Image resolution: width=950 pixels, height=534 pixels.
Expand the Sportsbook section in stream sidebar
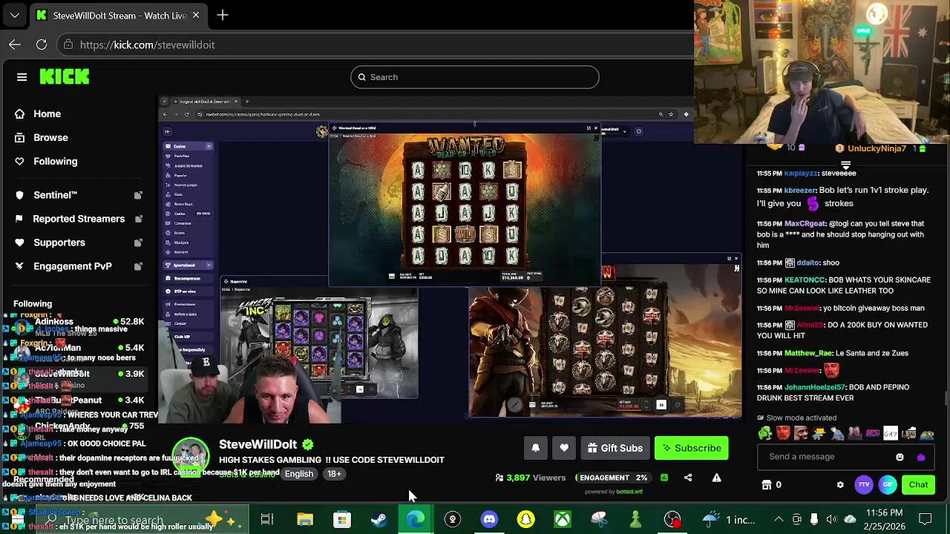click(x=209, y=266)
